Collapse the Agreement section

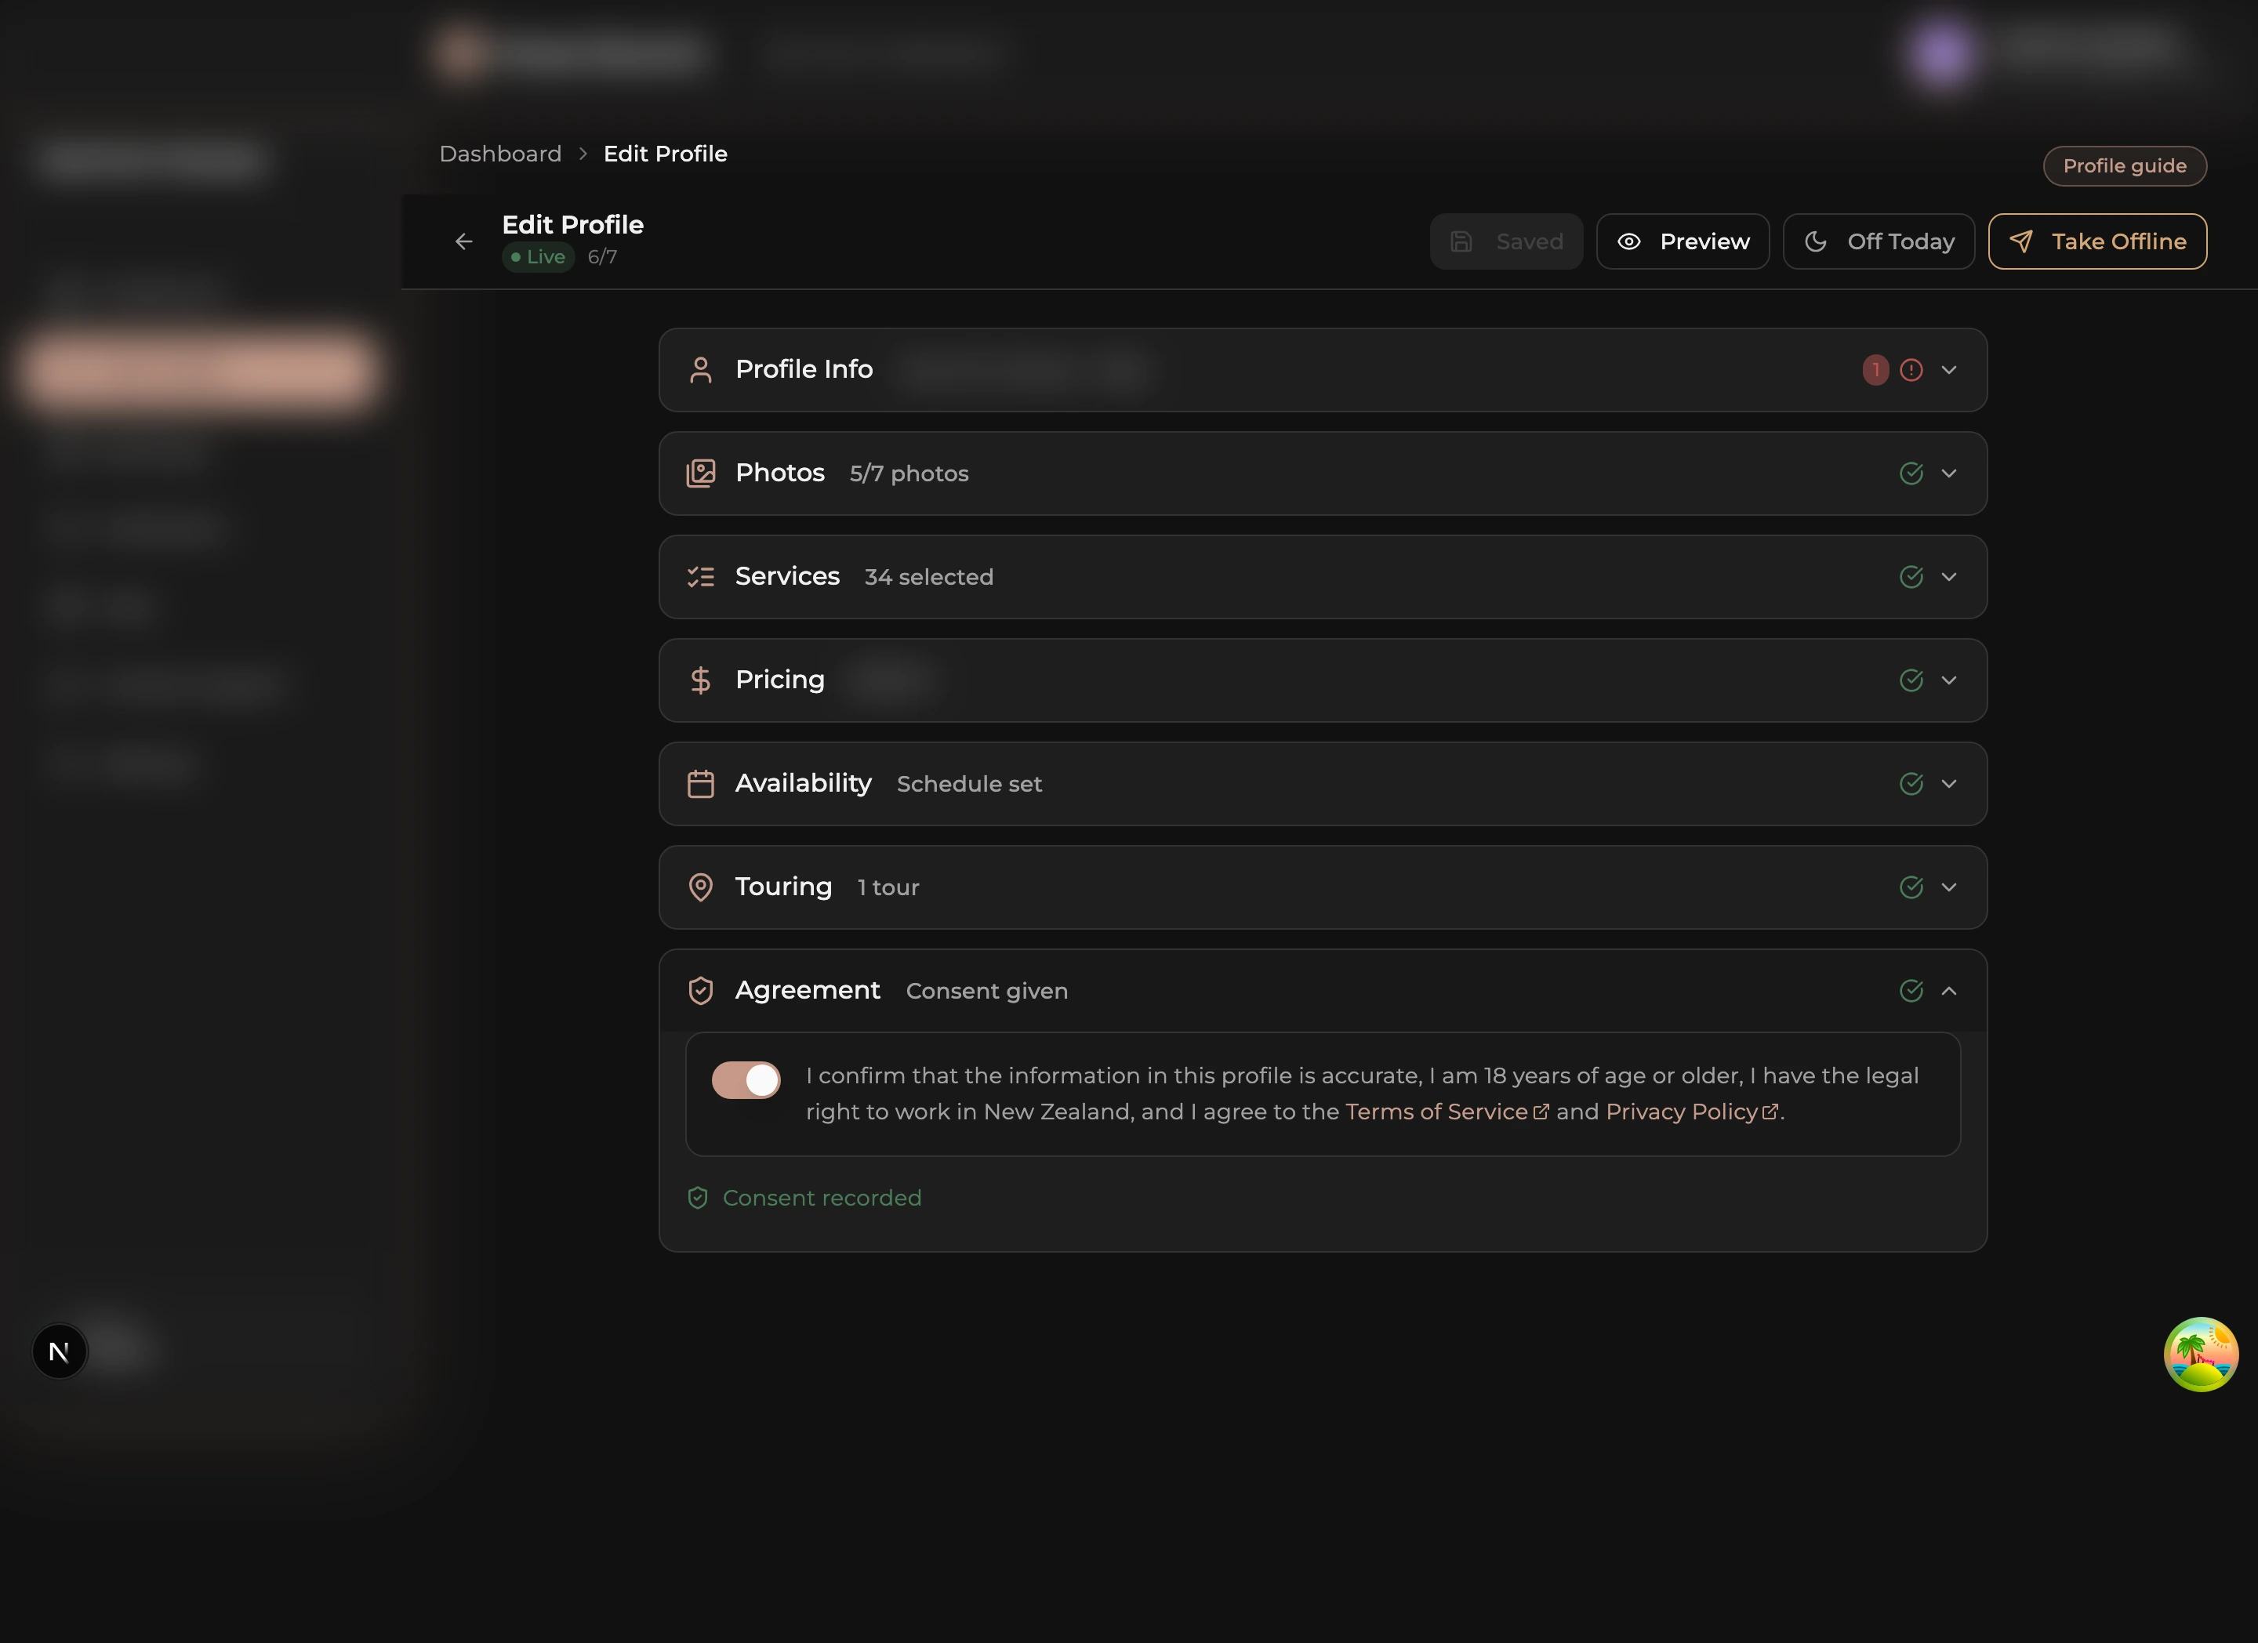tap(1951, 990)
